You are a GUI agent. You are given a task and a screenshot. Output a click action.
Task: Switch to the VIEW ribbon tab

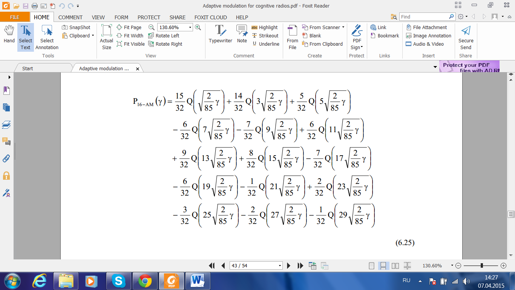coord(98,17)
